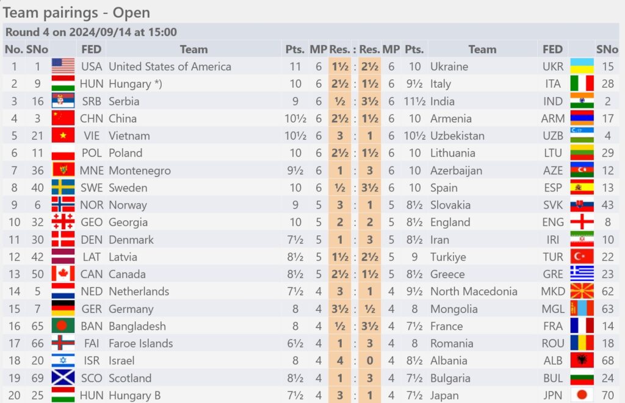Open the India team link
The width and height of the screenshot is (625, 403).
(x=442, y=101)
